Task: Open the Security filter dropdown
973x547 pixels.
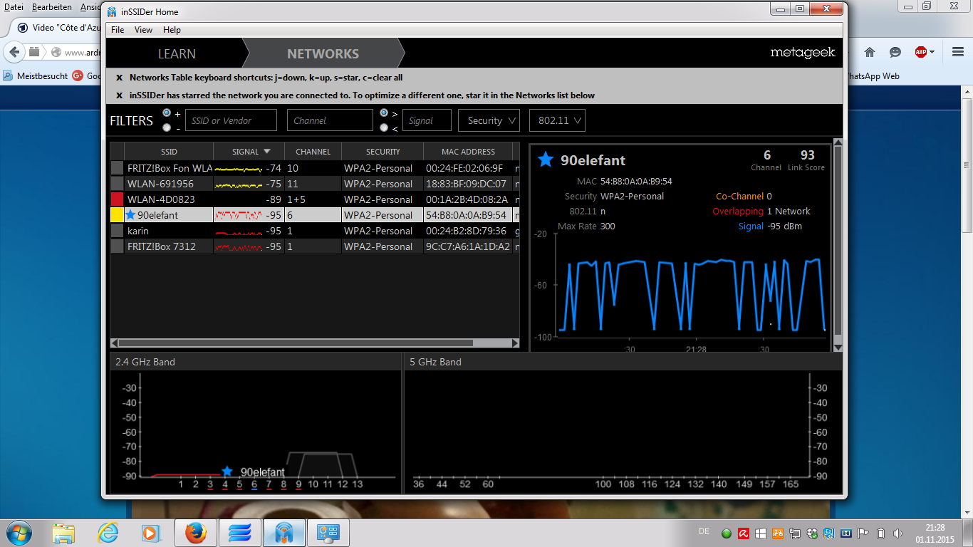Action: tap(489, 120)
